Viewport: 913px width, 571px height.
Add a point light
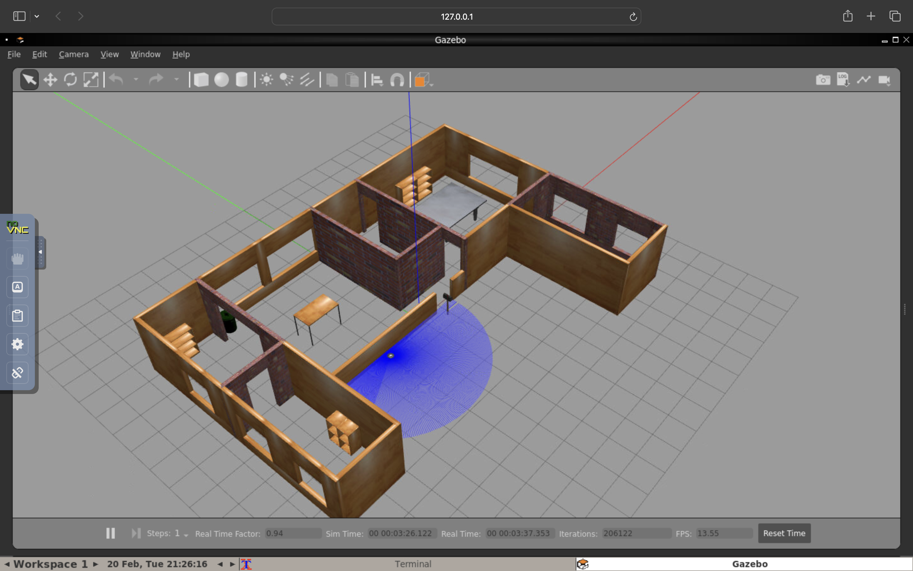click(267, 80)
